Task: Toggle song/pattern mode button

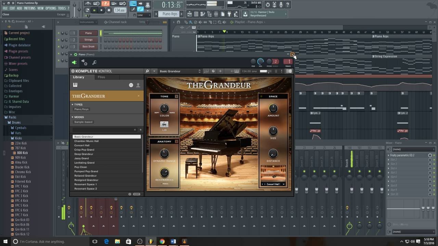Action: [x=88, y=10]
